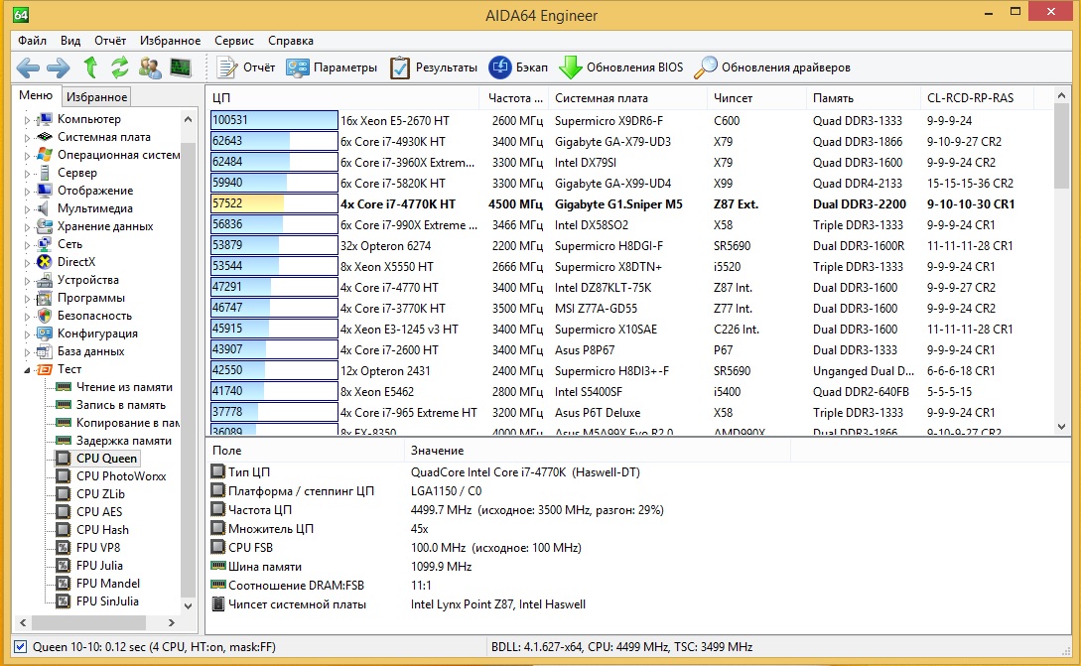Viewport: 1081px width, 666px height.
Task: Expand the Операционная система node
Action: (27, 156)
